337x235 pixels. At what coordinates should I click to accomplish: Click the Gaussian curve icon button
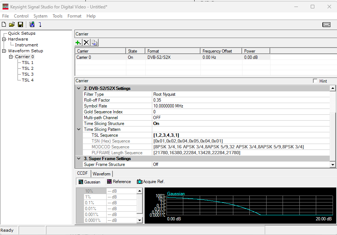(x=89, y=182)
